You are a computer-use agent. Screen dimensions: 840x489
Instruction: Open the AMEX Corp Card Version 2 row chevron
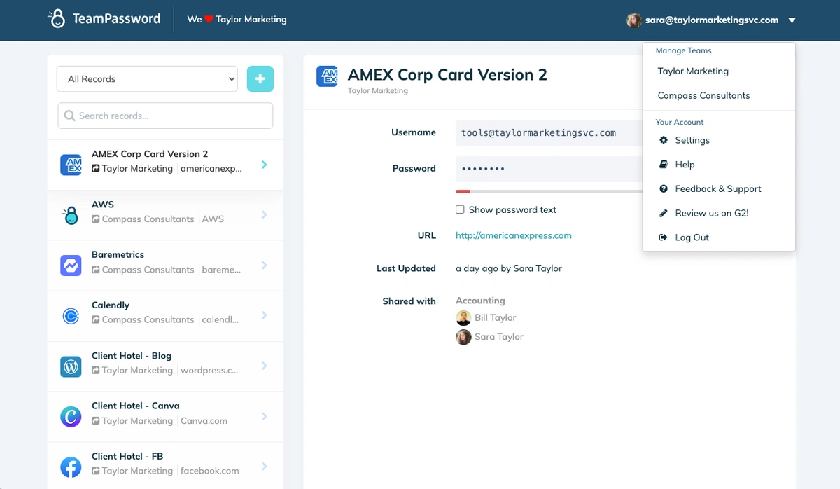pos(265,165)
